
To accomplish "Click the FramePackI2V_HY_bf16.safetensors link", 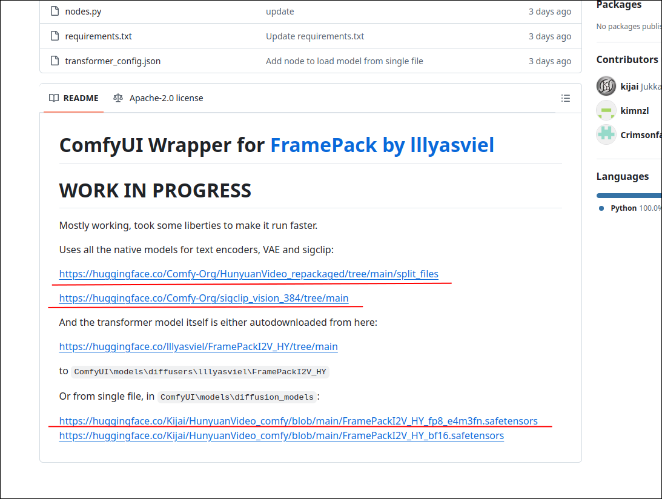I will click(281, 435).
